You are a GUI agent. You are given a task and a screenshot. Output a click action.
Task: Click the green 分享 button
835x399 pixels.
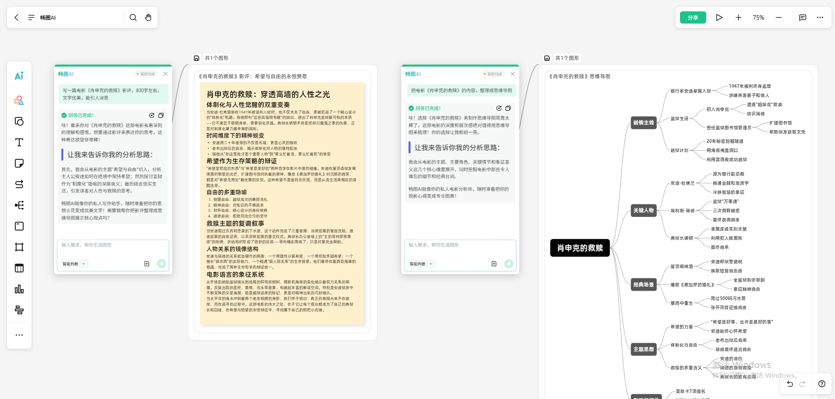tap(693, 17)
